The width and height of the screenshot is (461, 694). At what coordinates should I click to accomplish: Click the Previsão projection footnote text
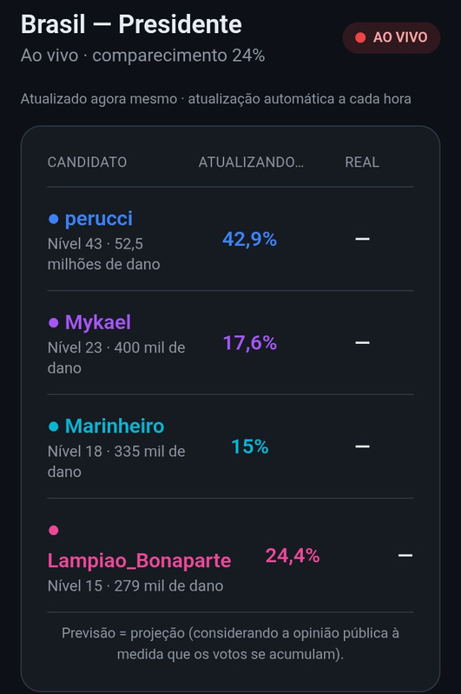pyautogui.click(x=231, y=644)
